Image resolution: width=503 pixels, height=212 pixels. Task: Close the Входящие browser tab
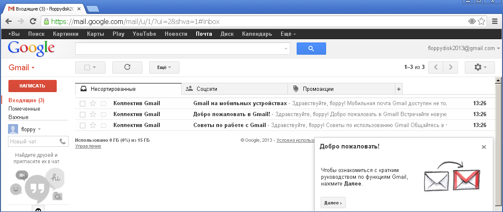point(79,9)
